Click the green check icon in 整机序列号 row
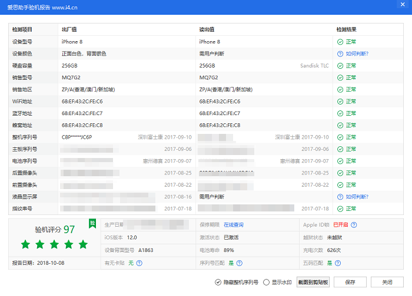 tap(340, 137)
